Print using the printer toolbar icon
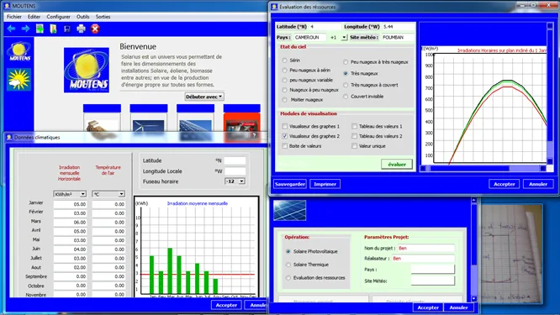This screenshot has height=315, width=560. pos(81,29)
